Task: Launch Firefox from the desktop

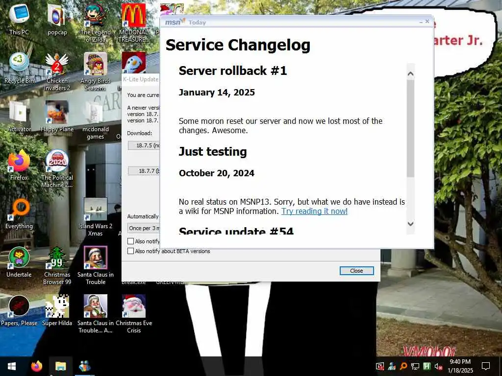Action: (19, 165)
